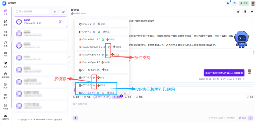Open the 新对话 conversation entry
This screenshot has width=257, height=124.
[40, 22]
